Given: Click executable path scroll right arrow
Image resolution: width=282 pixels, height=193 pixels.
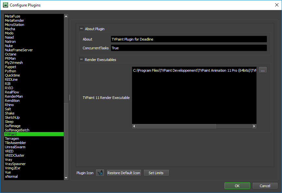Looking at the screenshot, I should point(254,126).
